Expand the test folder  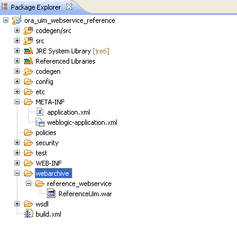17,153
